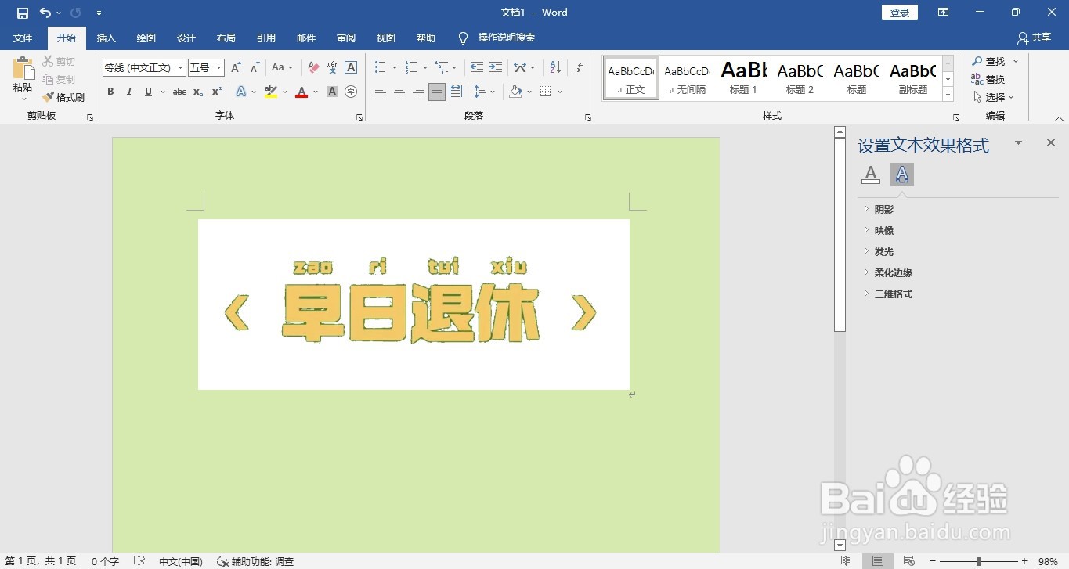Viewport: 1069px width, 569px height.
Task: Click the sort icon in paragraph group
Action: click(554, 67)
